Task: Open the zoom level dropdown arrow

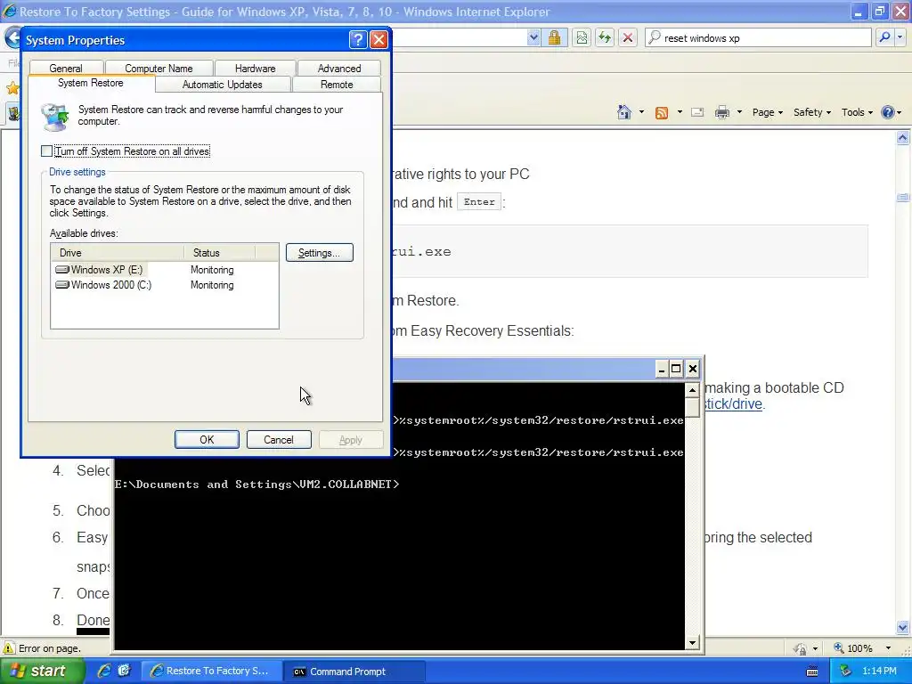Action: click(888, 648)
